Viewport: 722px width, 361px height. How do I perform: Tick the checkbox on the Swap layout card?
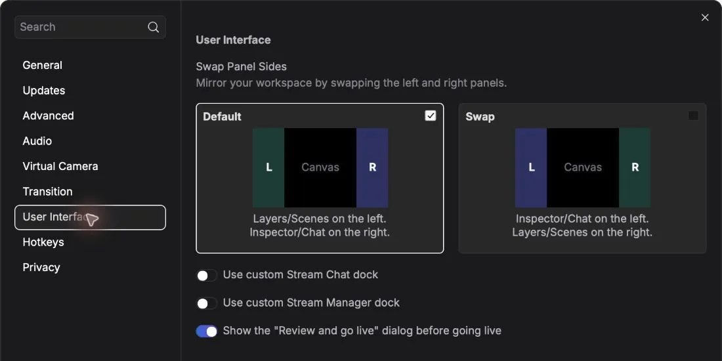(x=693, y=116)
